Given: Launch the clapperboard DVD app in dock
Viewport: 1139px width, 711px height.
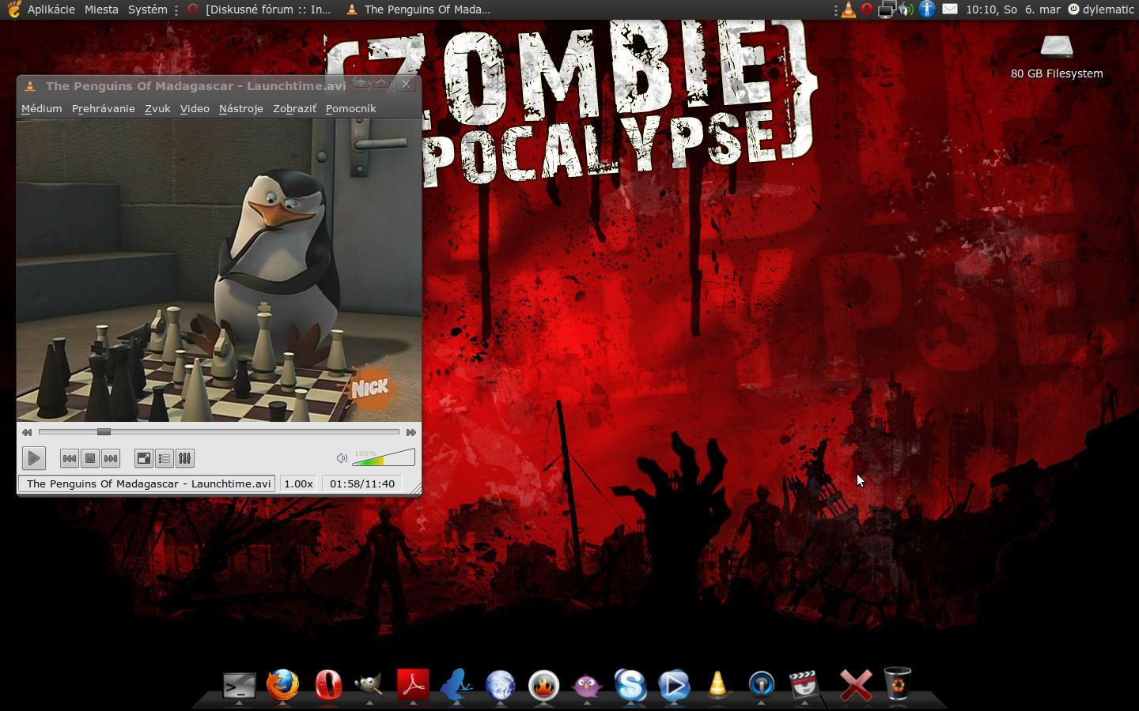Looking at the screenshot, I should [804, 685].
